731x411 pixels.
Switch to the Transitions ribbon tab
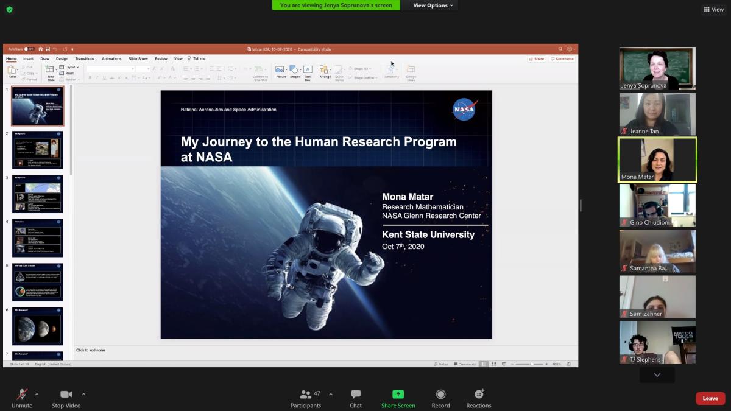click(x=85, y=59)
